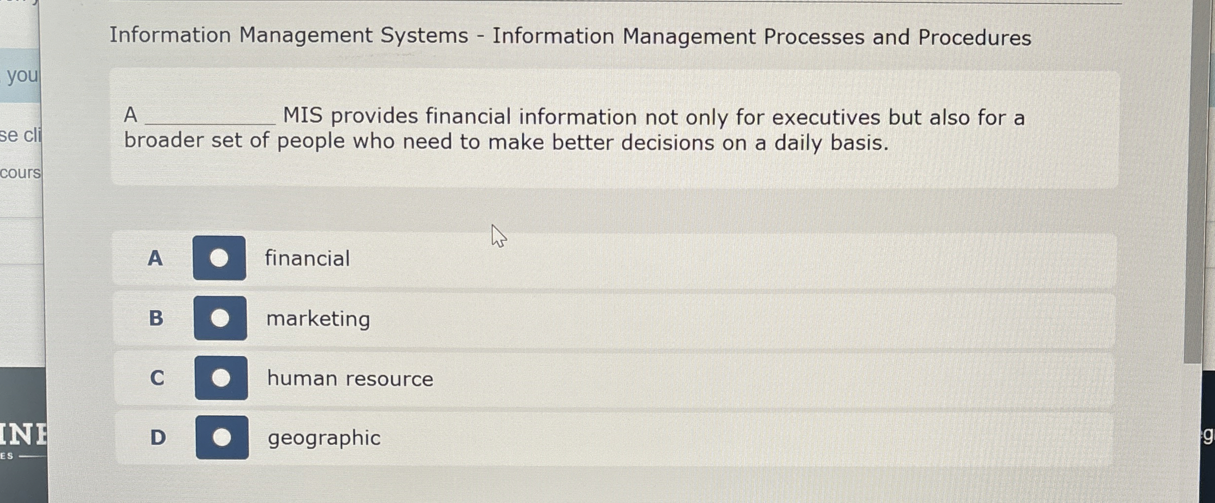Open the 'cours' sidebar link
This screenshot has height=503, width=1215.
point(20,170)
